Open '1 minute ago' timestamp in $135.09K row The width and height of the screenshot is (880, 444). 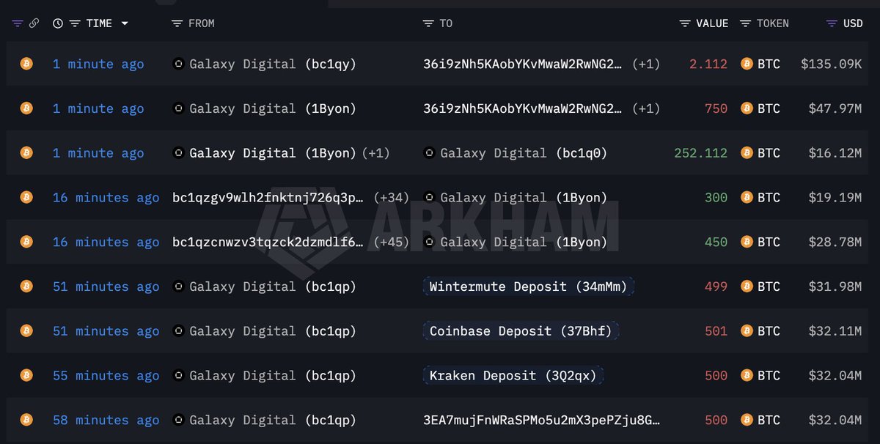point(98,64)
